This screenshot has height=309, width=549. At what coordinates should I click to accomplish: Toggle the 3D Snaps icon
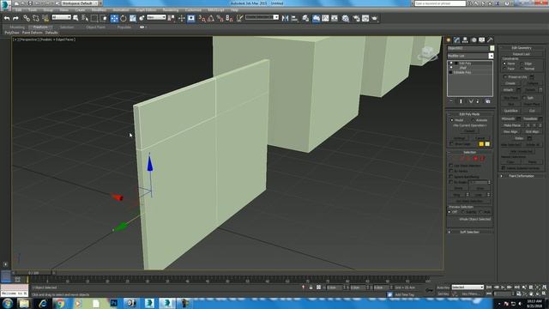202,18
